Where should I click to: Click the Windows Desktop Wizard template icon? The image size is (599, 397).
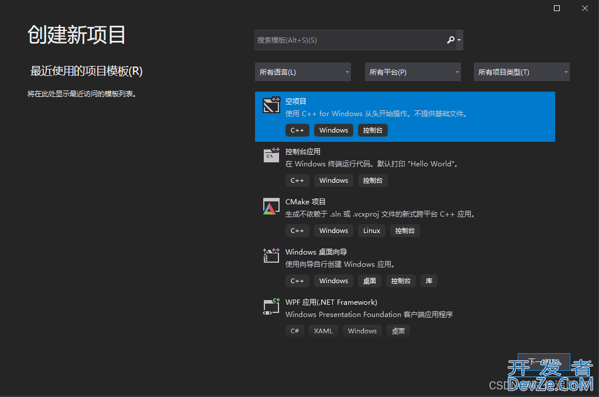tap(271, 256)
